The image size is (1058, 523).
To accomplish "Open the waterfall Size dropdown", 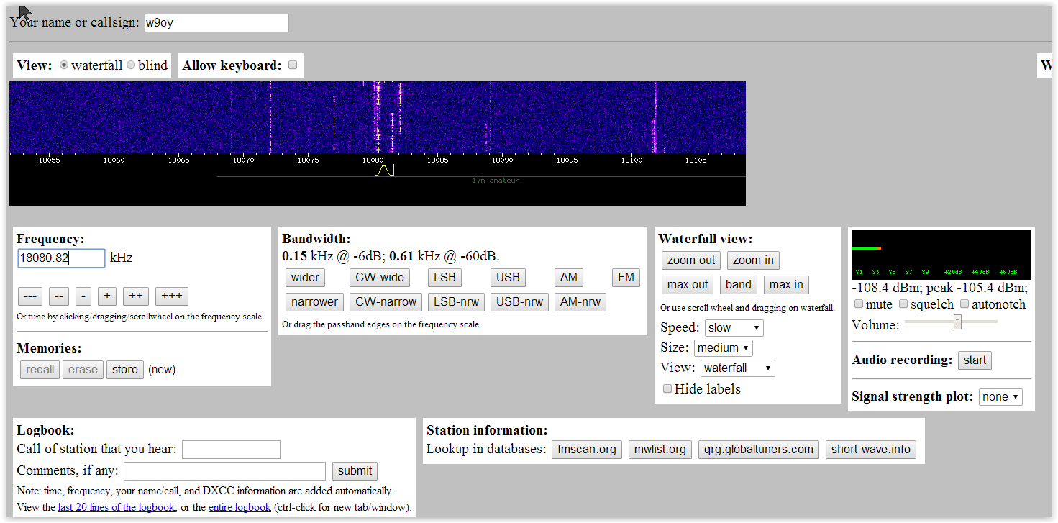I will coord(723,348).
